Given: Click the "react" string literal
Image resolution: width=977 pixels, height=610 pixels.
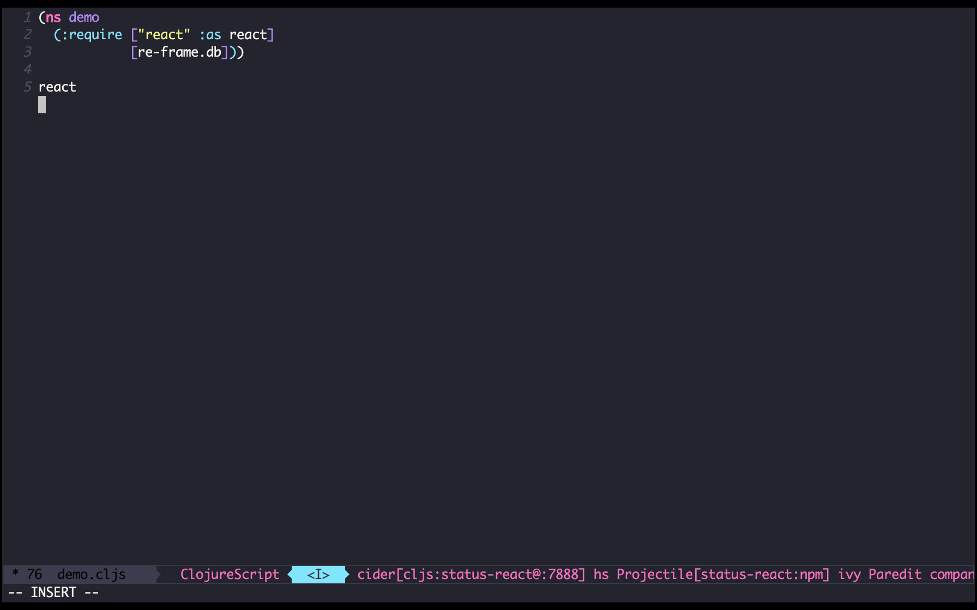Looking at the screenshot, I should pyautogui.click(x=164, y=35).
